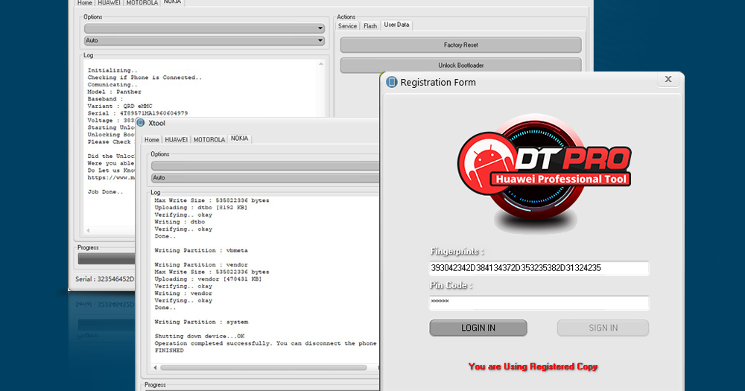Open Auto dropdown in front Xtool window
The image size is (745, 391).
tap(265, 178)
